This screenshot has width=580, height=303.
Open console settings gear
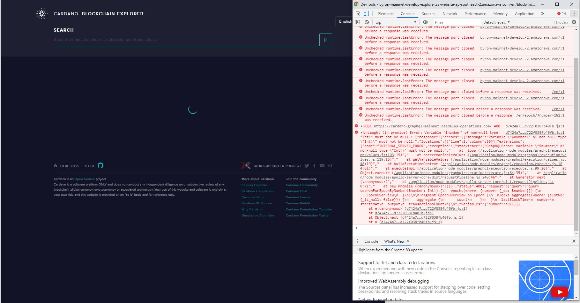tap(574, 22)
